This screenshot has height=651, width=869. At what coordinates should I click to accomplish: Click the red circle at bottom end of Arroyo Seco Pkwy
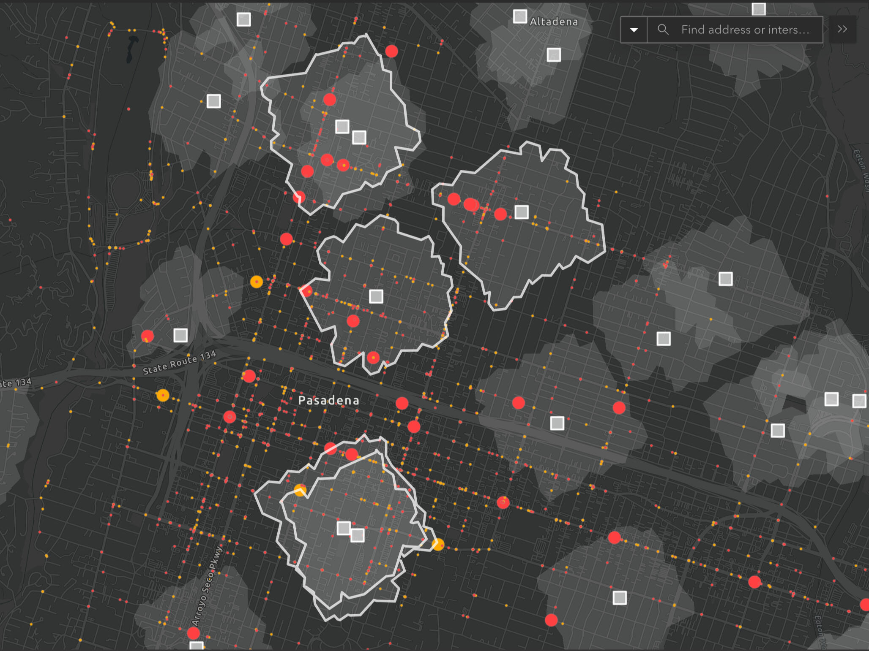[x=193, y=633]
